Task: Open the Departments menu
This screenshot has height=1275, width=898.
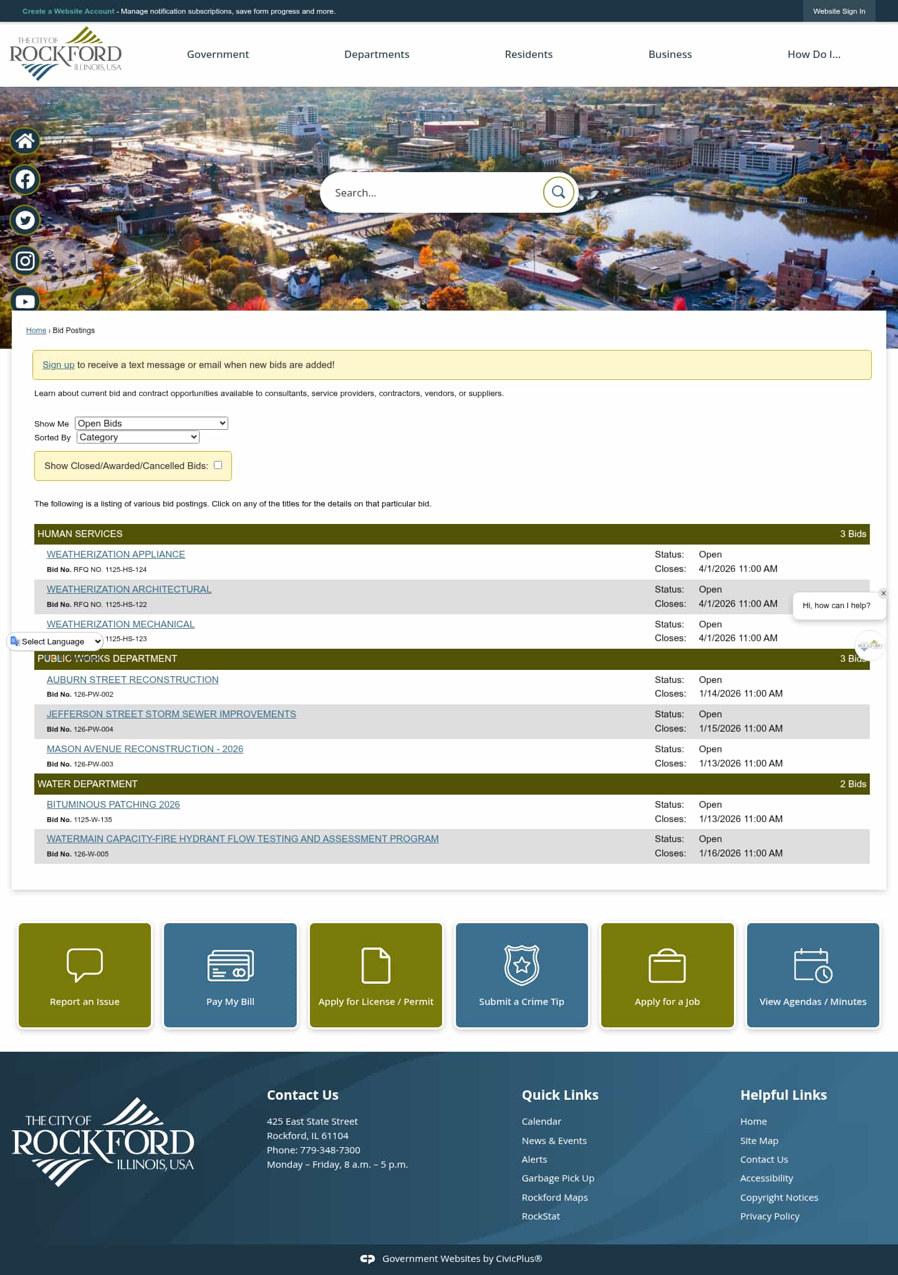Action: [x=377, y=54]
